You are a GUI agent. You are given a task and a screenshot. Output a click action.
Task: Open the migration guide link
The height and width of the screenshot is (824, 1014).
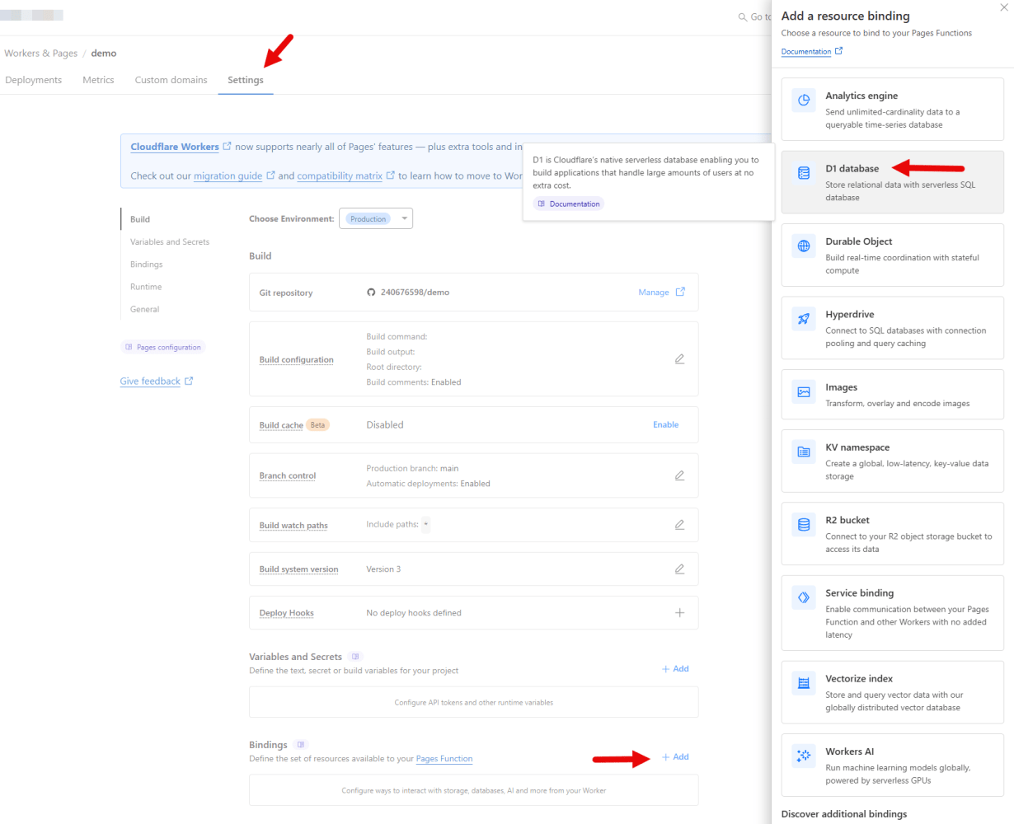[x=228, y=176]
